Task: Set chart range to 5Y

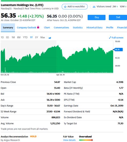Action: [36, 37]
